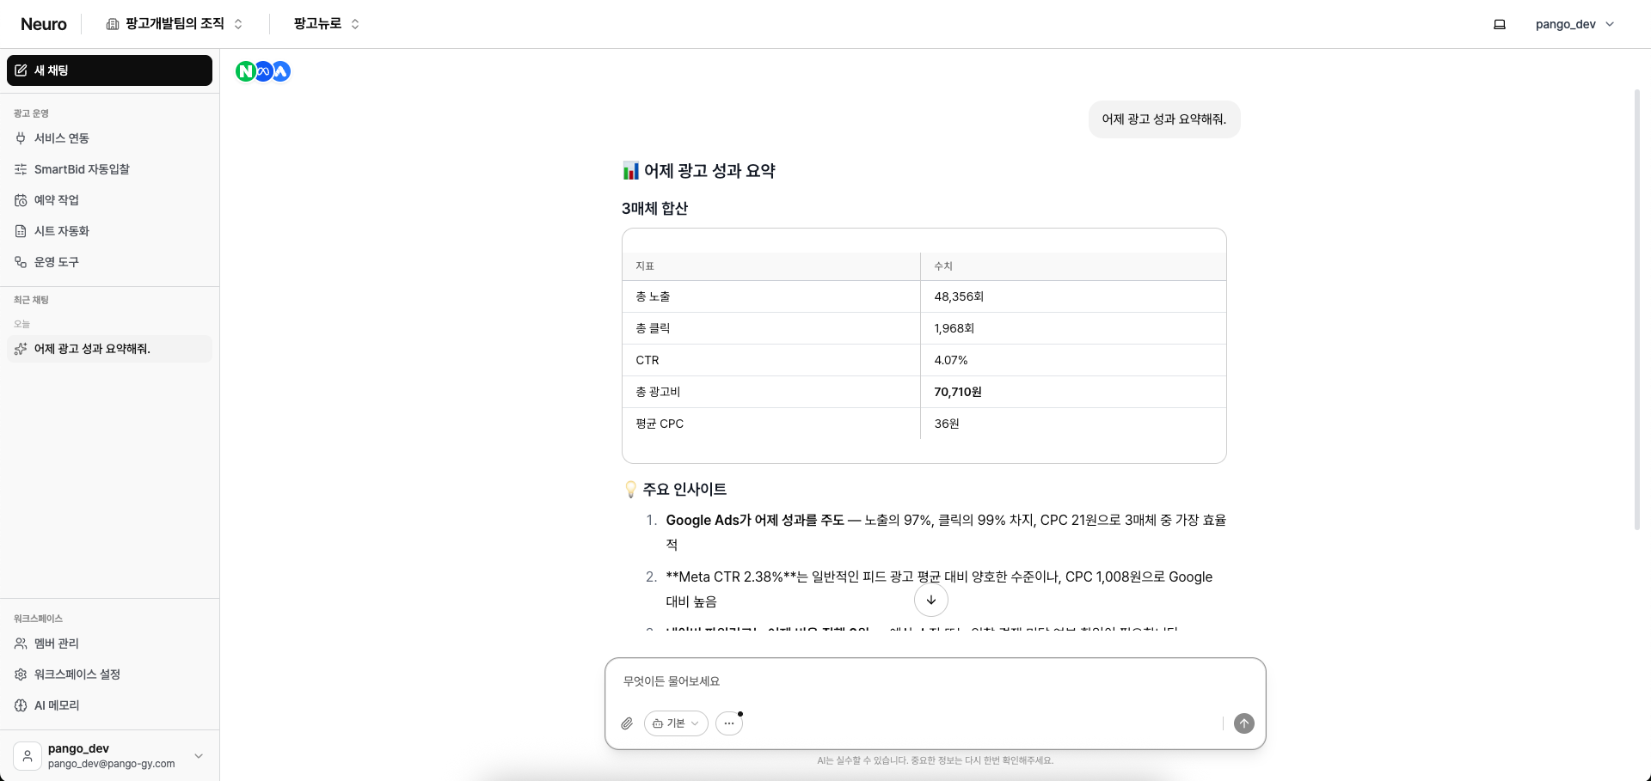This screenshot has height=781, width=1651.
Task: Click the Meta CTR 2.38% insight line
Action: click(x=939, y=589)
